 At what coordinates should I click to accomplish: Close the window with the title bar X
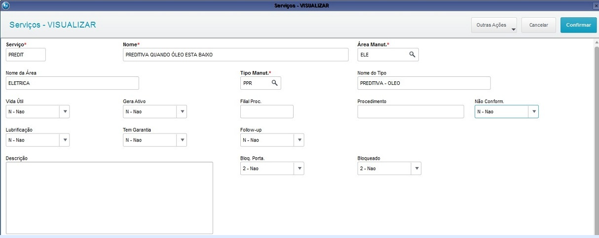595,5
